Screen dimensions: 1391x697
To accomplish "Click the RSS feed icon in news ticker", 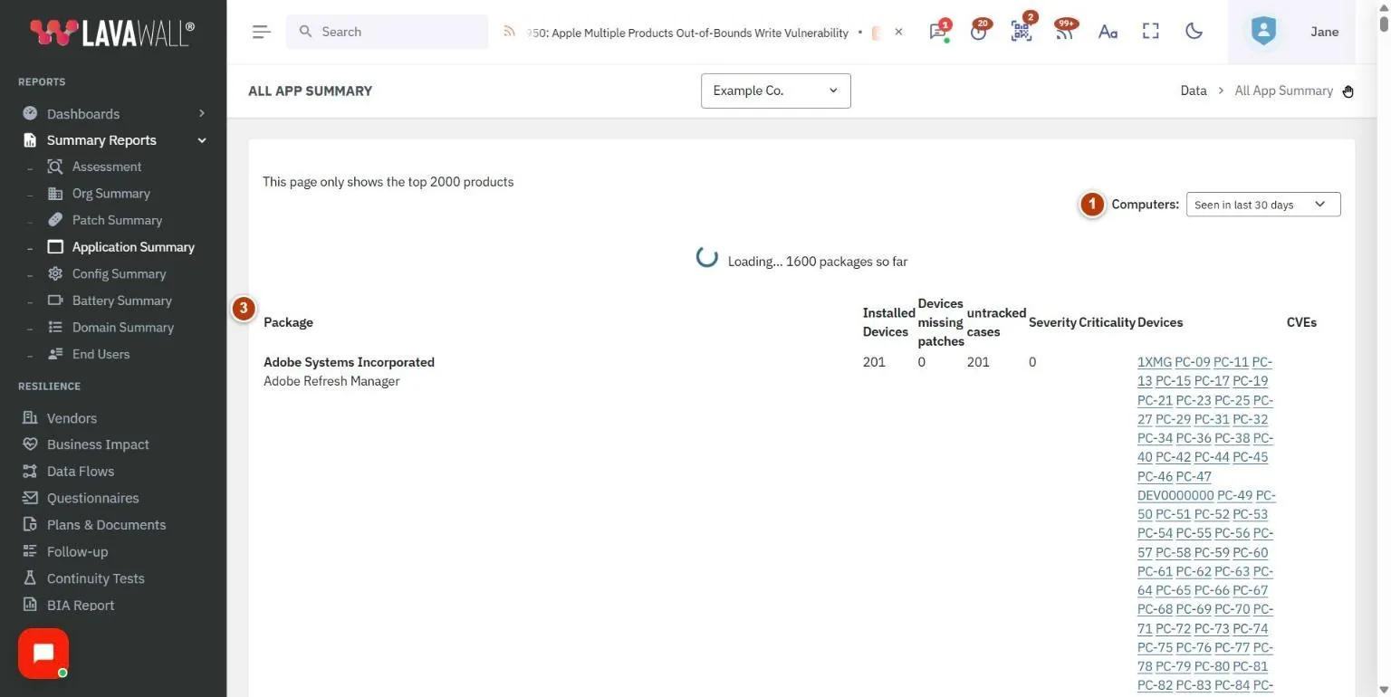I will tap(510, 32).
